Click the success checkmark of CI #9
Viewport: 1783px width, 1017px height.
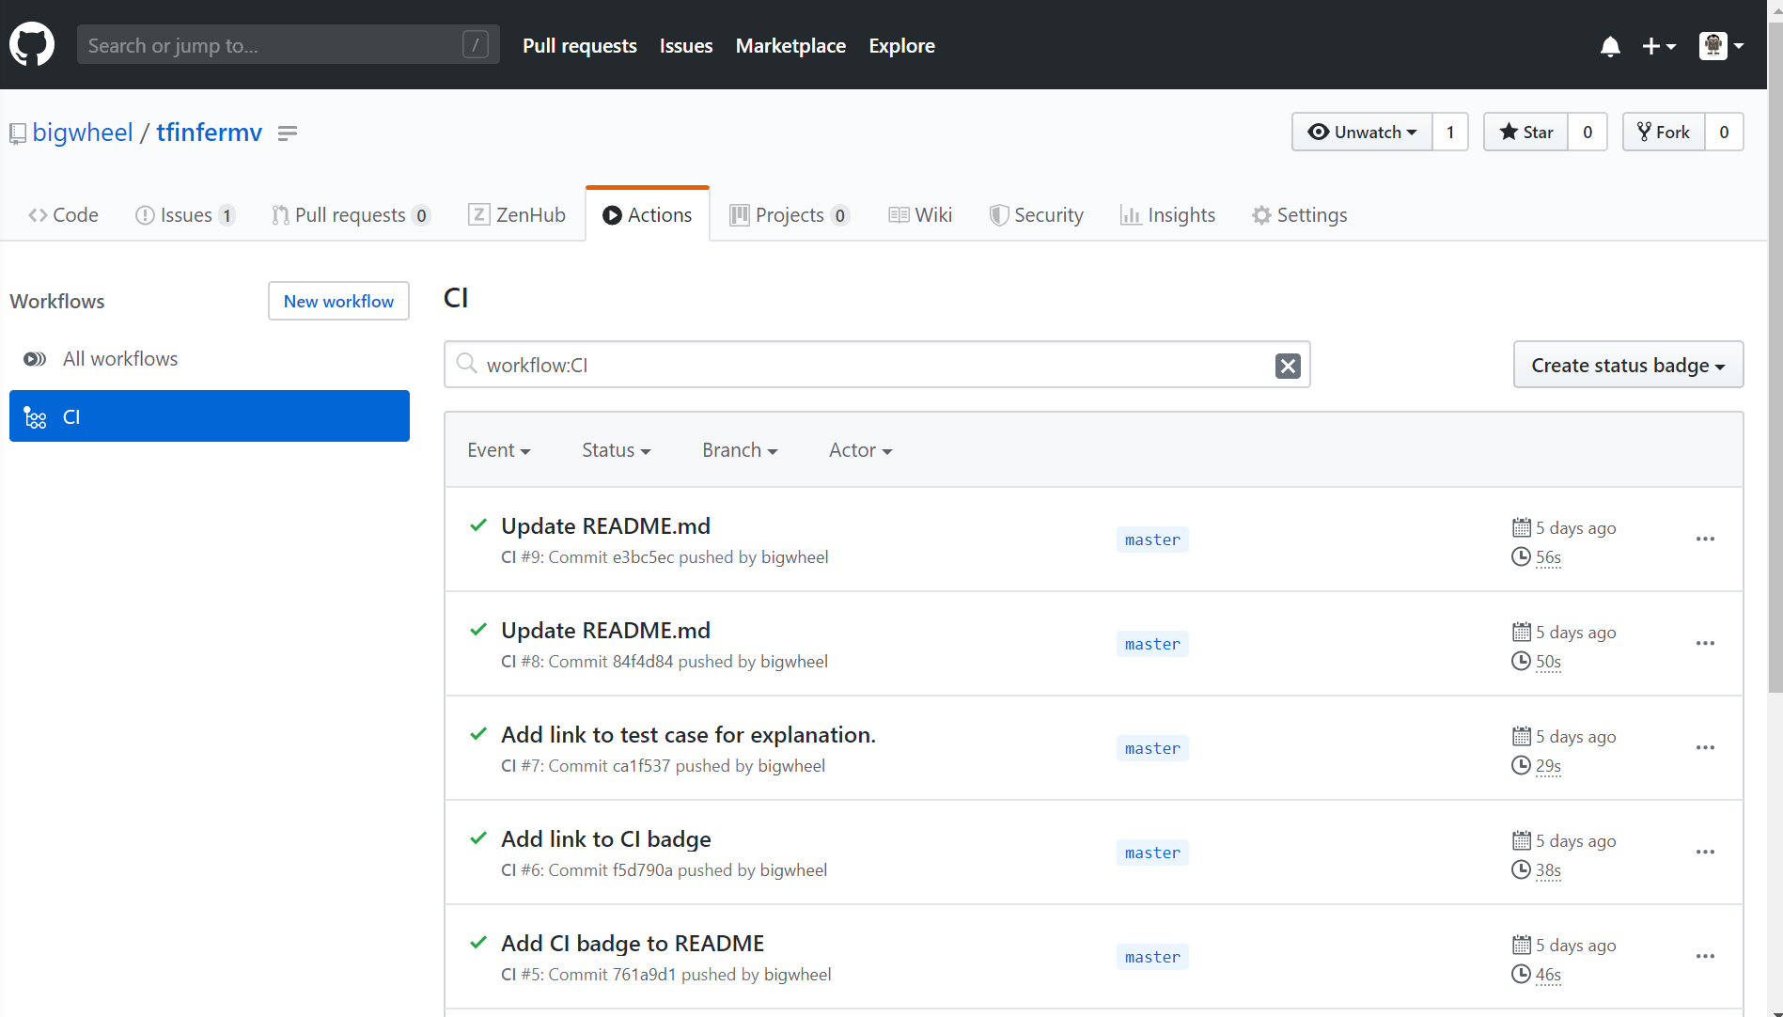click(x=478, y=525)
